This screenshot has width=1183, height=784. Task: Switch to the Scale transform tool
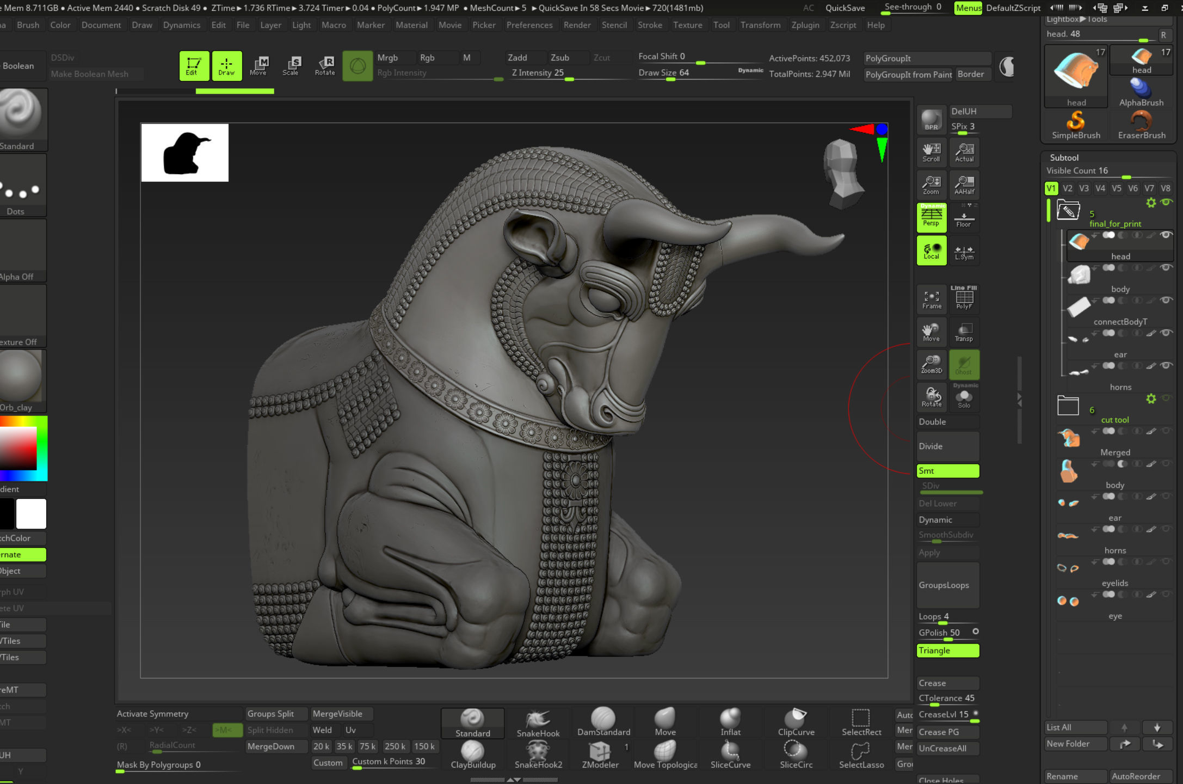(291, 66)
